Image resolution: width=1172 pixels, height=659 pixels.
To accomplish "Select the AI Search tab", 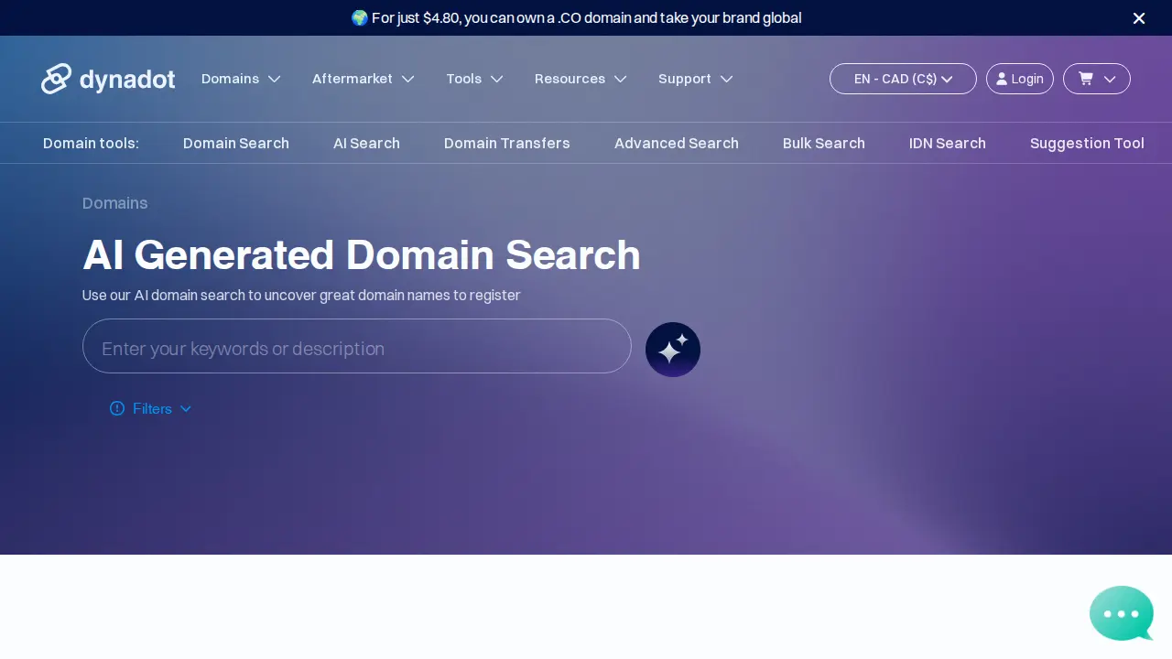I will pyautogui.click(x=366, y=143).
